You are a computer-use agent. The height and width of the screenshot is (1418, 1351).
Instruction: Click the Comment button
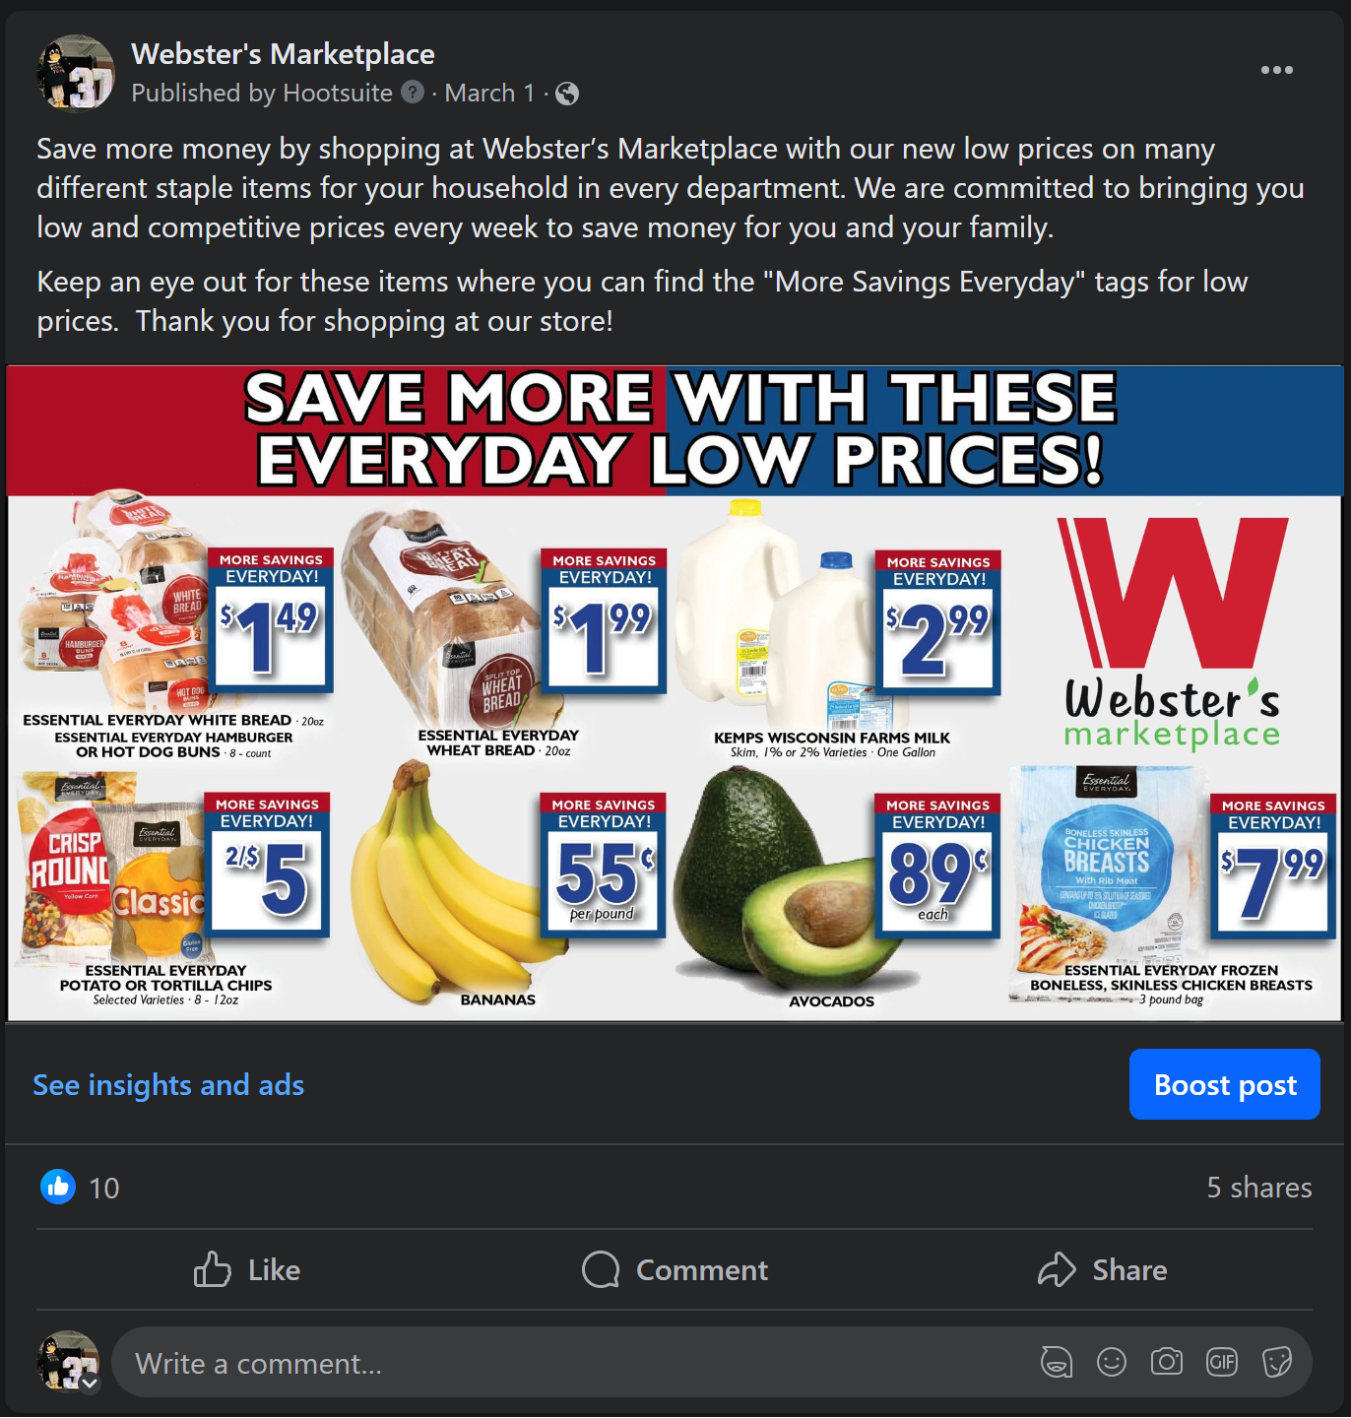675,1269
